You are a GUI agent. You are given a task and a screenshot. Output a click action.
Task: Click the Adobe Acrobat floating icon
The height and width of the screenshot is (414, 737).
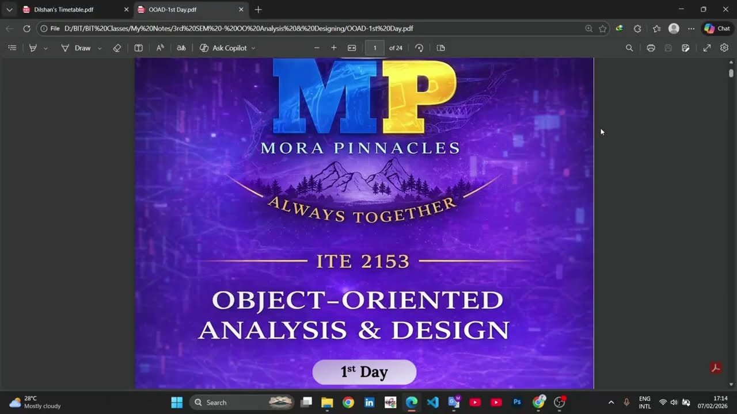tap(716, 368)
